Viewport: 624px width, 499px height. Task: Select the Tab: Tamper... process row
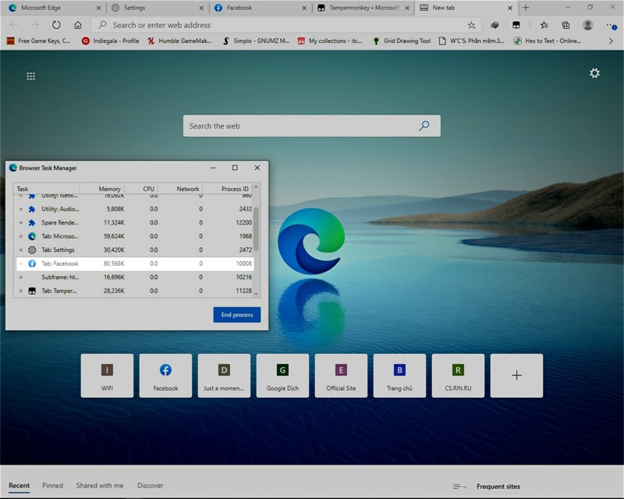pos(134,291)
